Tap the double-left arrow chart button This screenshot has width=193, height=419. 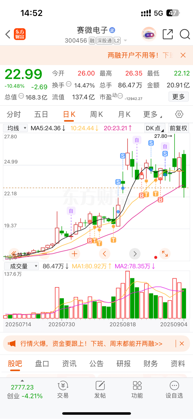pyautogui.click(x=14, y=253)
